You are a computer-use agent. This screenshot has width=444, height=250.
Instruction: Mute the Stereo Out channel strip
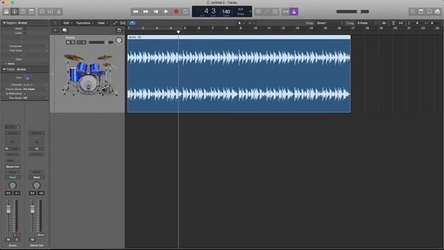[33, 240]
